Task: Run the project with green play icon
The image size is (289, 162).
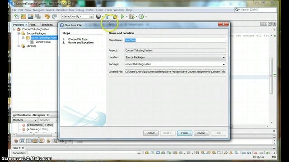Action: [122, 17]
